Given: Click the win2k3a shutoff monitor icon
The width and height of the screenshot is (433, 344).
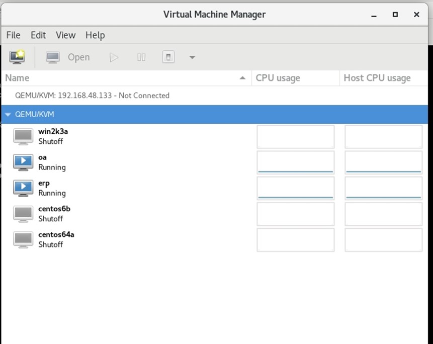Looking at the screenshot, I should tap(23, 136).
